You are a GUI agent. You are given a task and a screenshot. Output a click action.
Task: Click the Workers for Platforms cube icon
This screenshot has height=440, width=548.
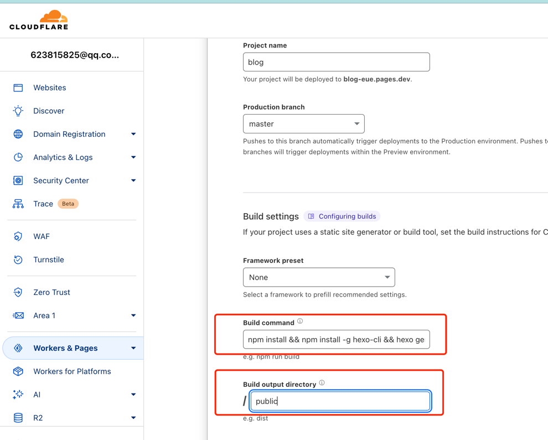18,371
